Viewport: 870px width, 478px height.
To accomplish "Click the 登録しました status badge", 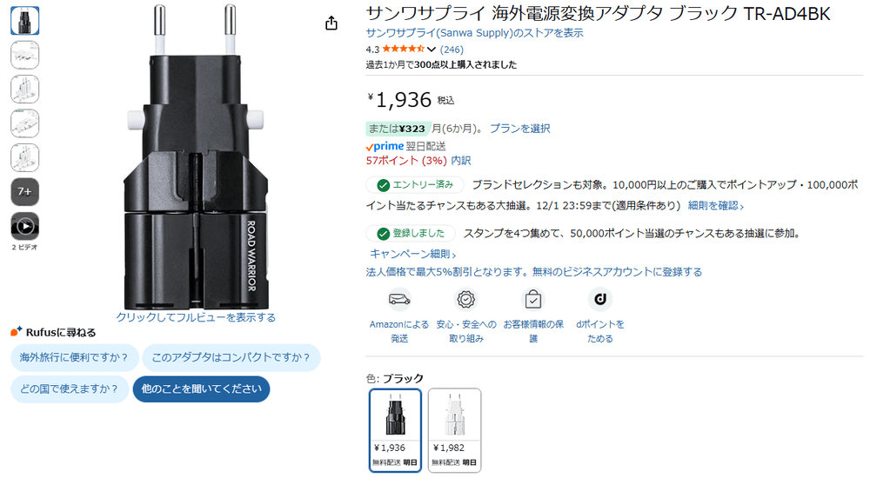I will click(411, 234).
